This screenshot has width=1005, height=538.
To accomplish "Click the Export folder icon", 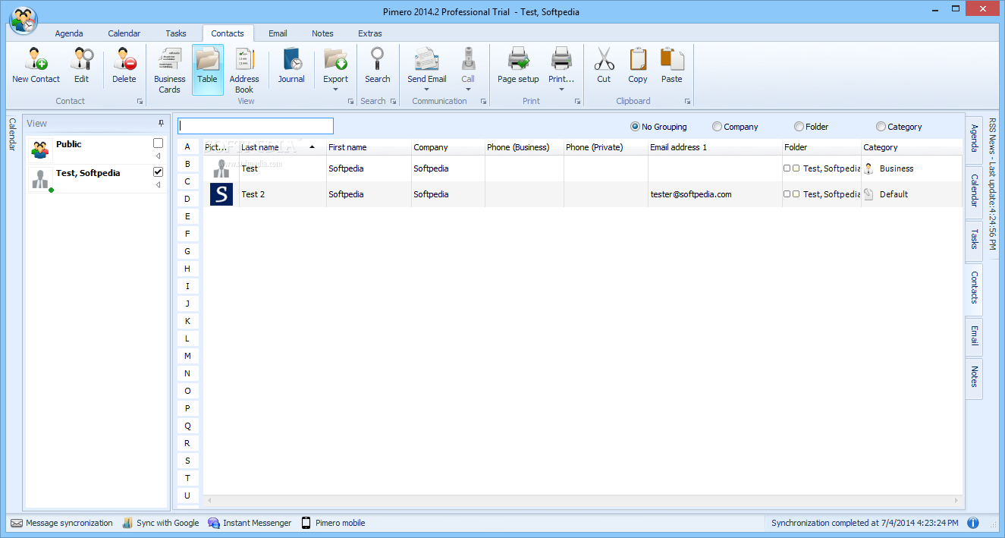I will click(335, 59).
